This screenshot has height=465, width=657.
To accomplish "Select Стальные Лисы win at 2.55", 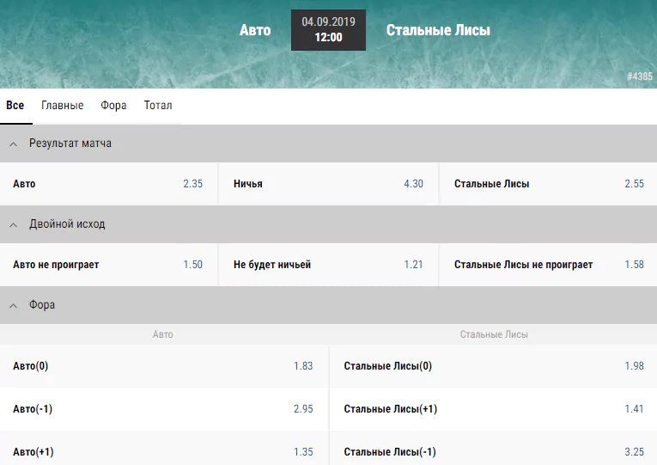I will (x=548, y=184).
